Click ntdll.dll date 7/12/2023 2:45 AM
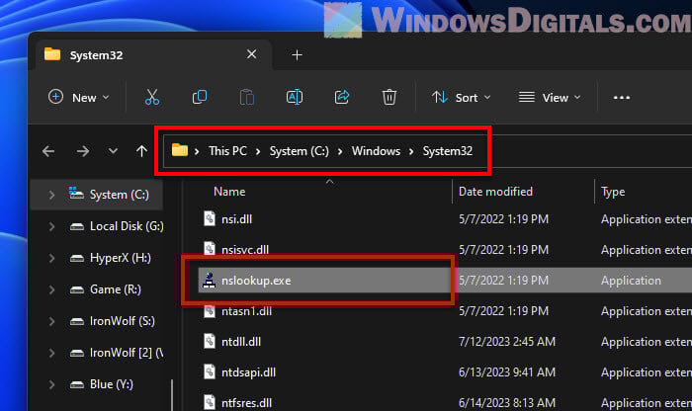Image resolution: width=692 pixels, height=411 pixels. (x=506, y=342)
